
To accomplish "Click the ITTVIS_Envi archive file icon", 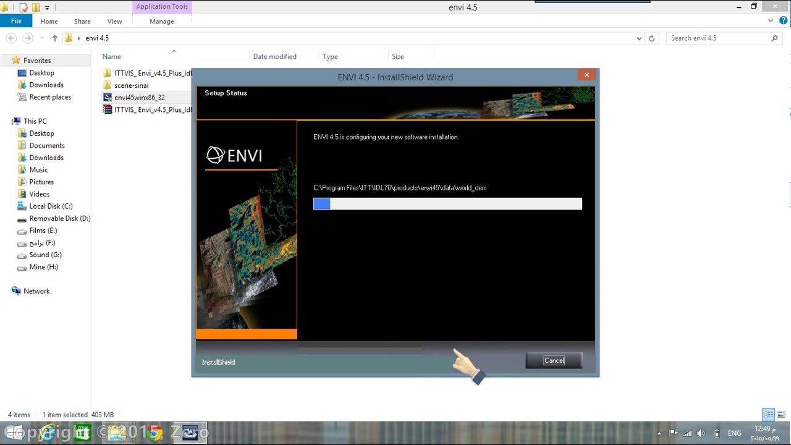I will click(x=108, y=110).
